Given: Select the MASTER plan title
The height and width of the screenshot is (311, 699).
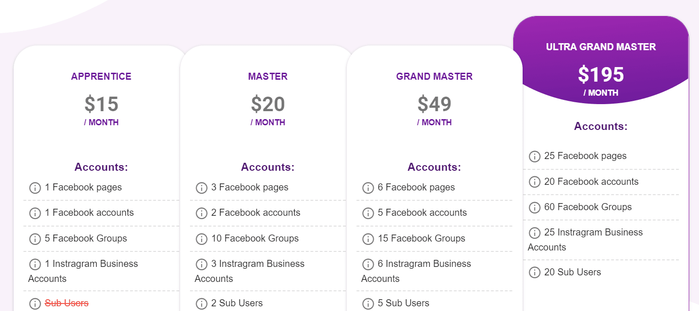Looking at the screenshot, I should point(267,76).
